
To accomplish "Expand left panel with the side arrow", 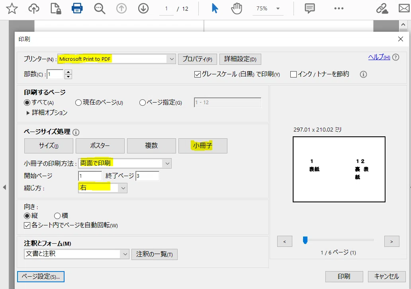I will (x=4, y=187).
